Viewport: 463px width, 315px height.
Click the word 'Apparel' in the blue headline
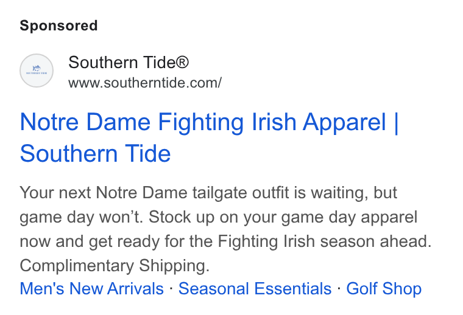[344, 123]
